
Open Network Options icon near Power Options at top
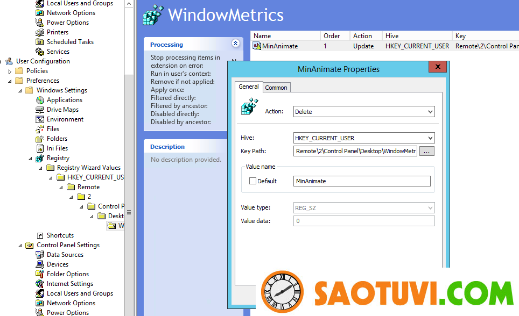point(40,13)
